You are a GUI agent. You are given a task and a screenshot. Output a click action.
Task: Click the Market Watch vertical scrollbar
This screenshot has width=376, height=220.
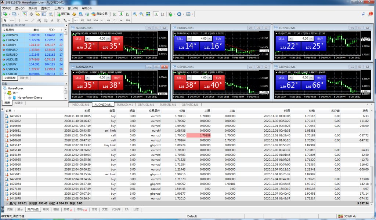point(66,51)
